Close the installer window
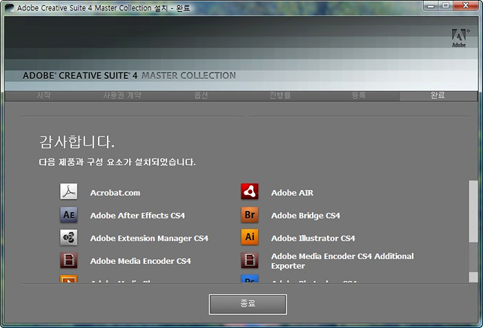Screen dimensions: 483x328 tap(466, 6)
